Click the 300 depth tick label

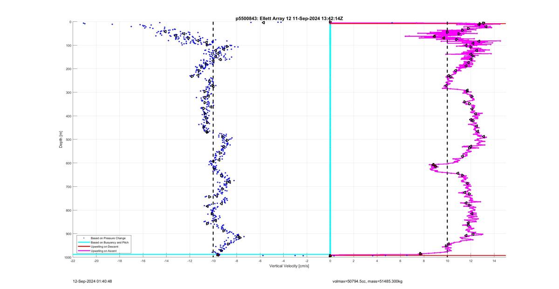coord(68,92)
